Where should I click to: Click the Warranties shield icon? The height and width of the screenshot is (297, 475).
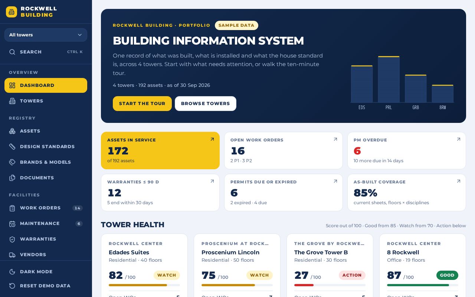(x=12, y=239)
